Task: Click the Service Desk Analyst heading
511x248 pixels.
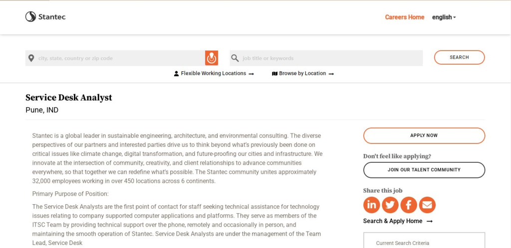Action: click(69, 98)
